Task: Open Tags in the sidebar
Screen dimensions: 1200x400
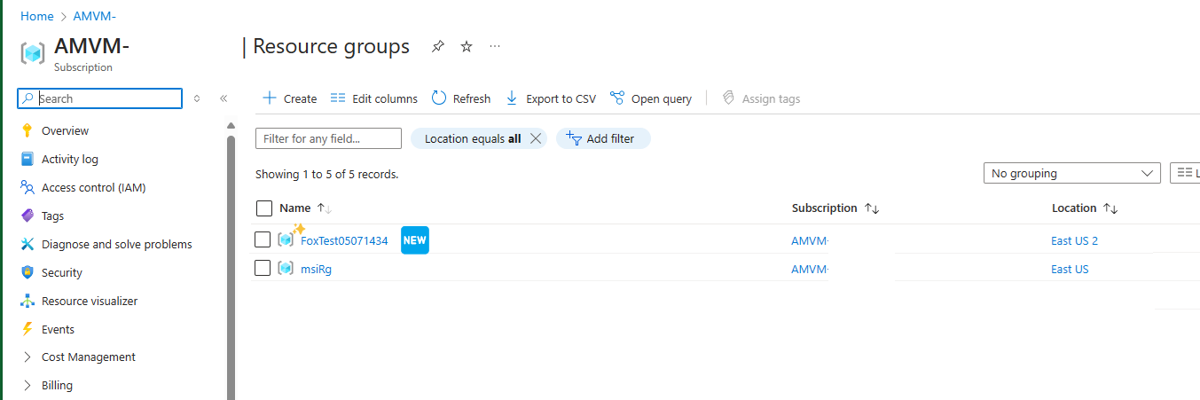Action: click(52, 216)
